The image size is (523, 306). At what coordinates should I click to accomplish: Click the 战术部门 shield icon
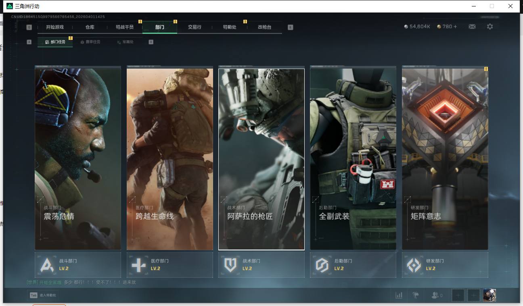[x=230, y=265]
